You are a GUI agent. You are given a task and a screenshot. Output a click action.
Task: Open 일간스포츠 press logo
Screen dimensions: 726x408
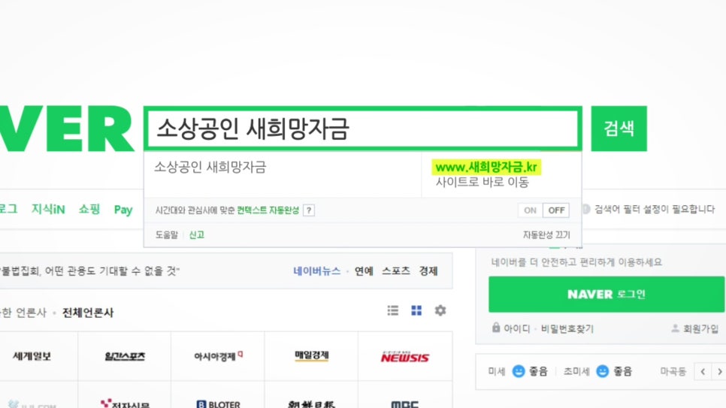click(125, 356)
